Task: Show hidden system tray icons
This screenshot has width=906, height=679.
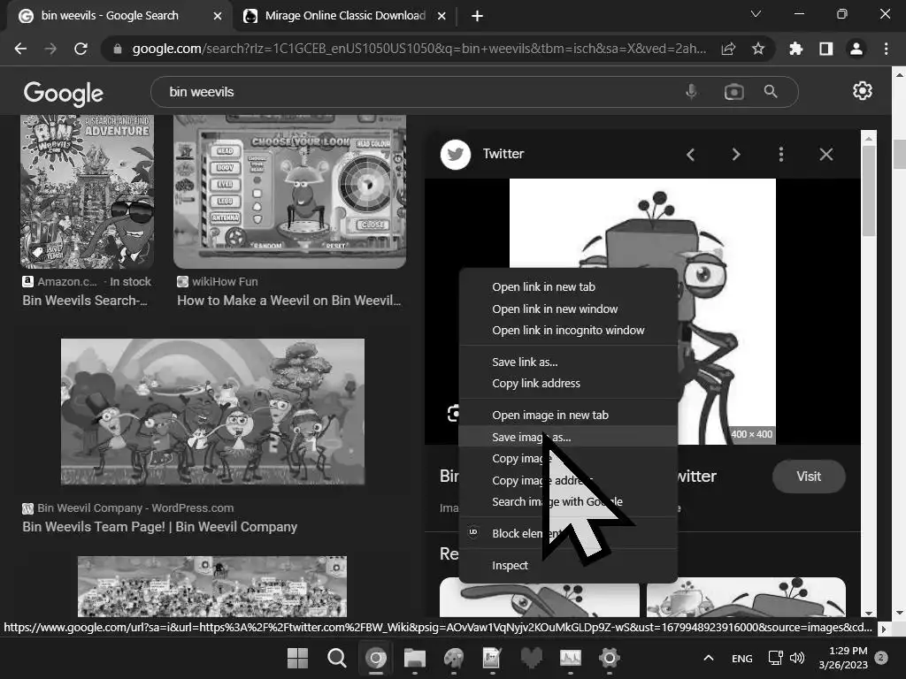Action: (709, 658)
